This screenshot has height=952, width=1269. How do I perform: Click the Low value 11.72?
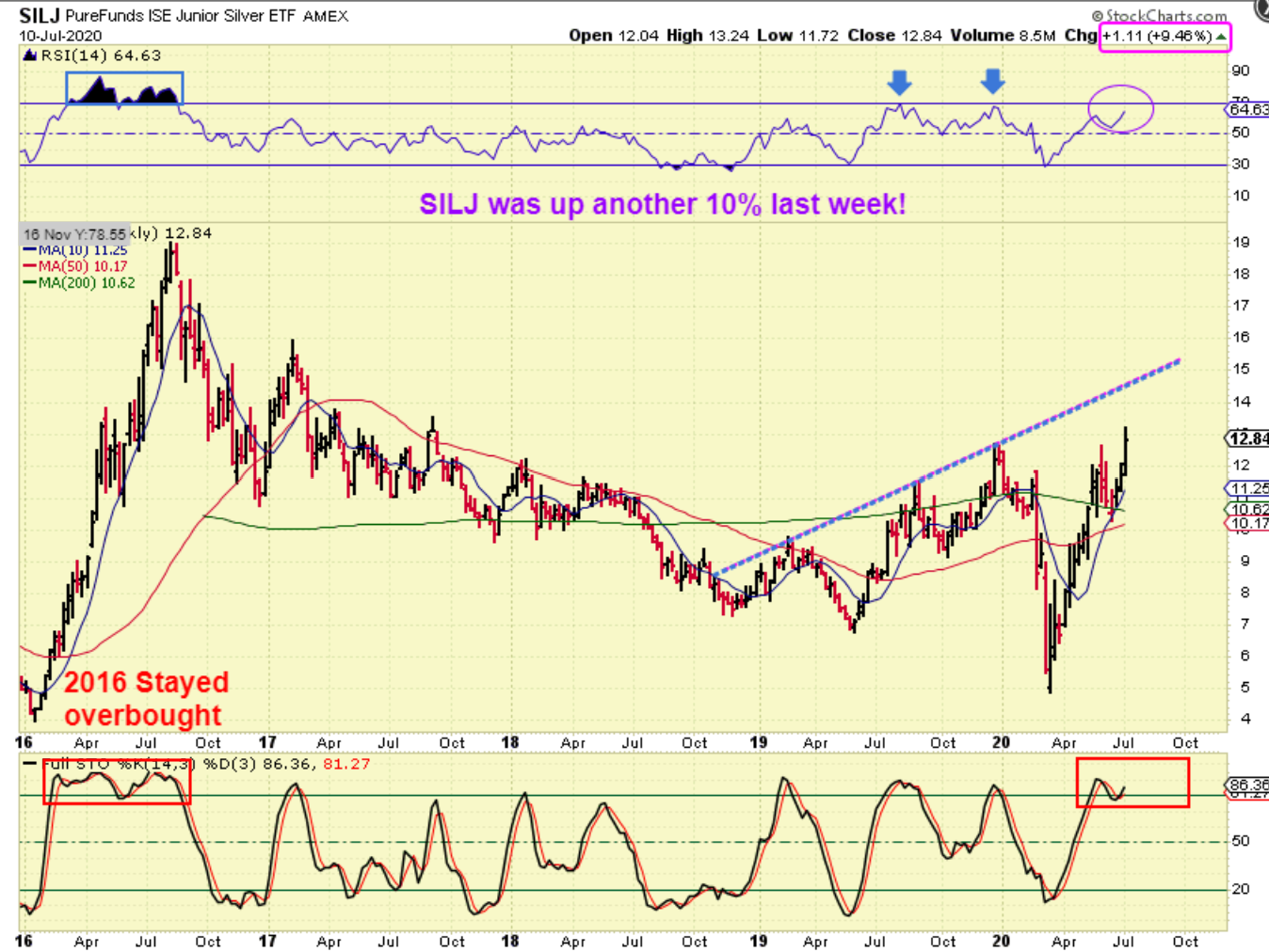tap(817, 36)
